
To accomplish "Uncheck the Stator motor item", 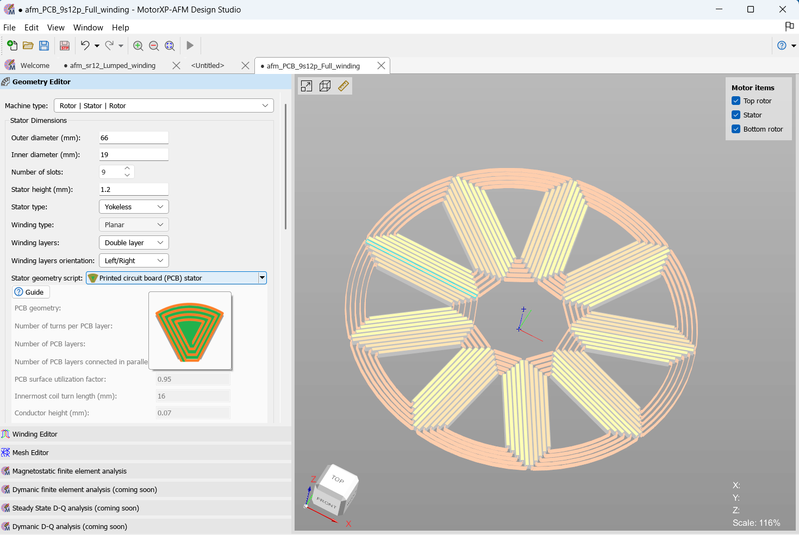I will click(736, 115).
